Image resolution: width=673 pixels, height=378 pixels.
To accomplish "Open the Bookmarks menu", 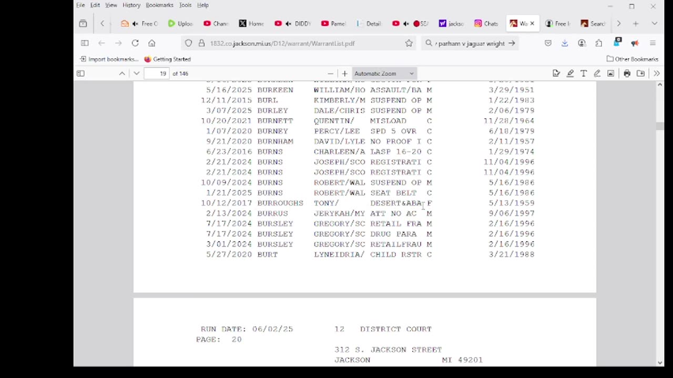I will coord(159,5).
